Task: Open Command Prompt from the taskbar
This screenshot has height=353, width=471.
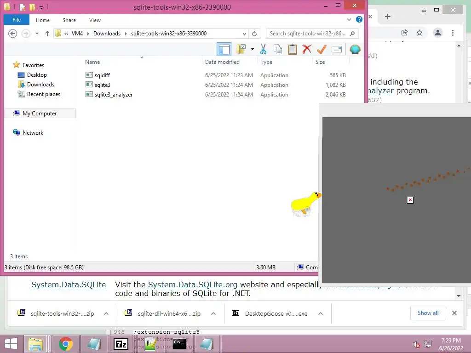Action: point(179,344)
